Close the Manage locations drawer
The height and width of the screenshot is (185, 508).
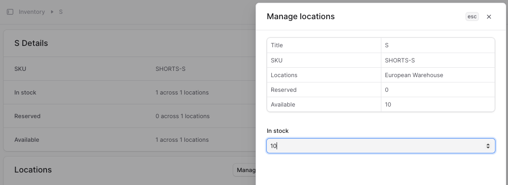(x=489, y=17)
